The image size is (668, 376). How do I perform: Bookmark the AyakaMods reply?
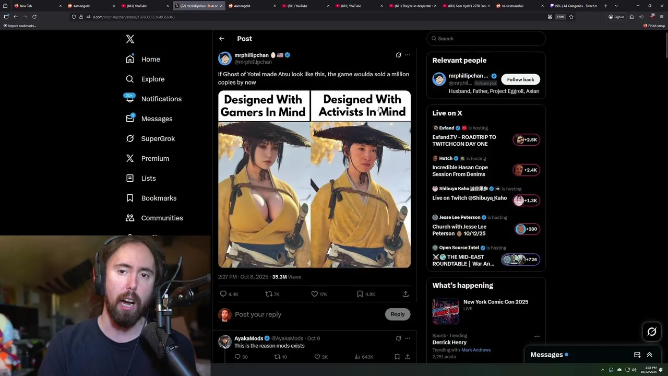(x=397, y=357)
